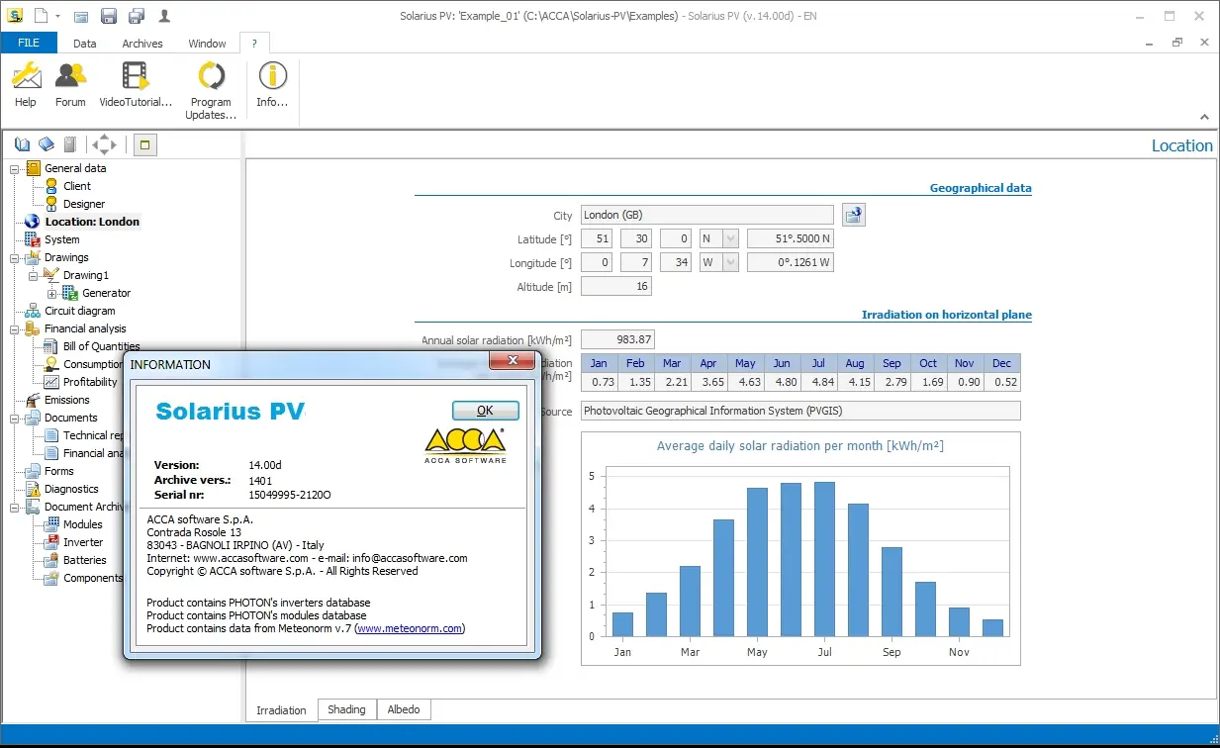Click the longitude seconds field showing 34
1220x748 pixels.
[x=675, y=262]
